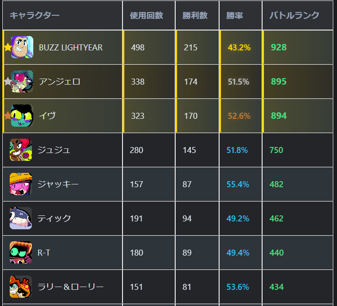Click the ジュジュ character name

54,150
